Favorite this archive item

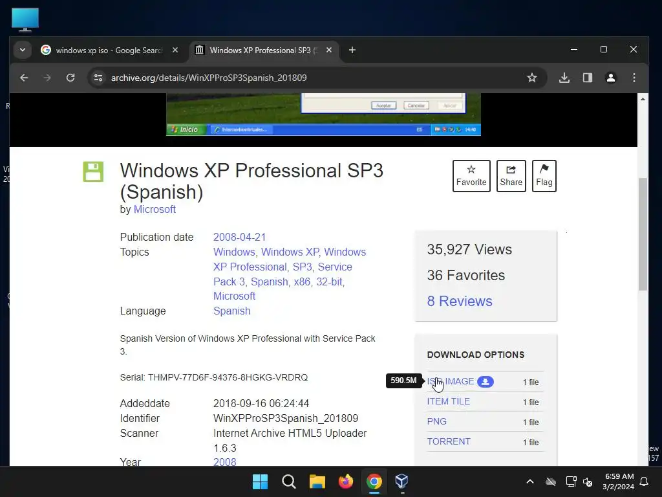tap(471, 176)
